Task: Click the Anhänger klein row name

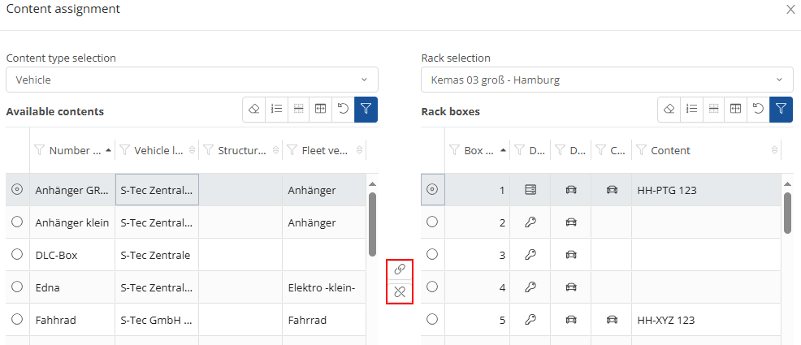Action: tap(72, 222)
